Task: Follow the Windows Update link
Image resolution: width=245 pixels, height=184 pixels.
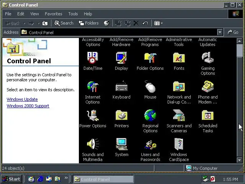Action: point(22,99)
